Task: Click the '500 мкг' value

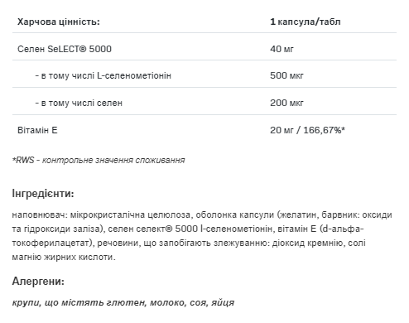Action: point(286,75)
